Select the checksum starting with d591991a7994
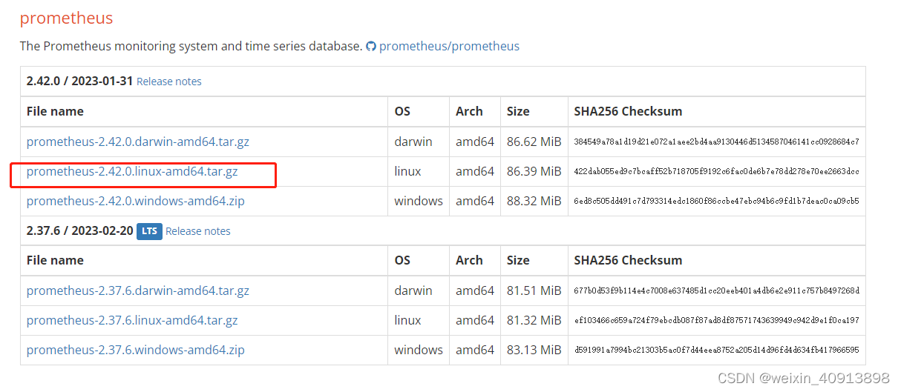901x392 pixels. pyautogui.click(x=716, y=350)
